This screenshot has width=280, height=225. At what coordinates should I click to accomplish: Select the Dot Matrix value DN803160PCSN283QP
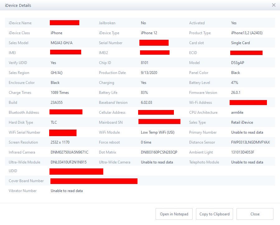click(159, 152)
